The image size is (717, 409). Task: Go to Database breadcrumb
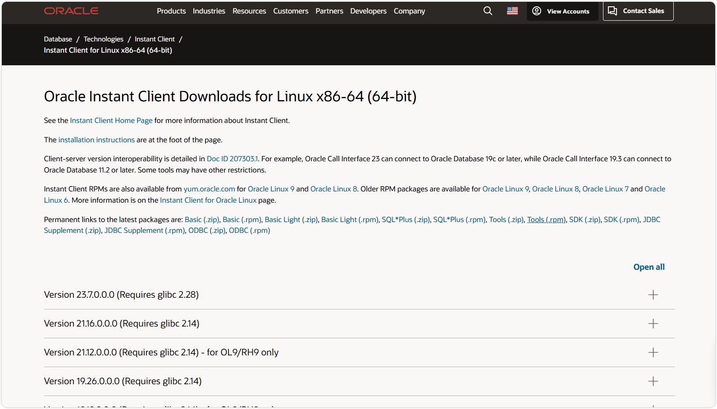pyautogui.click(x=58, y=39)
